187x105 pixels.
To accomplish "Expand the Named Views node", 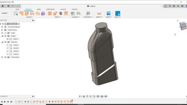I will (2, 30).
